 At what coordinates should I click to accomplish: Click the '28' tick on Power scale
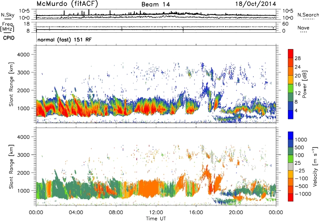click(297, 58)
